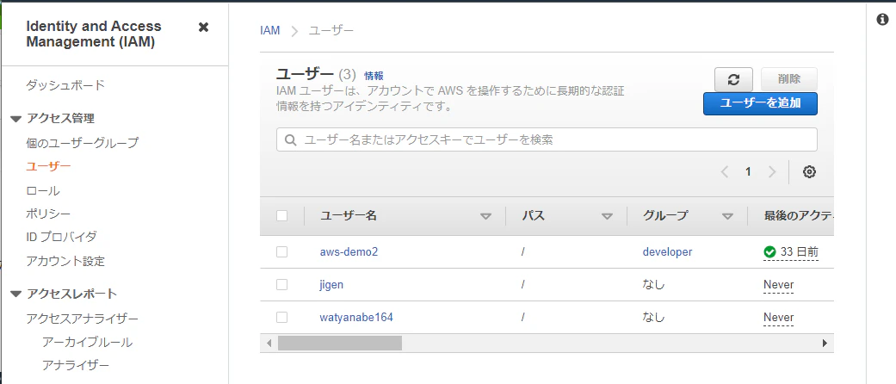Open the developer group link
The width and height of the screenshot is (896, 384).
(667, 252)
